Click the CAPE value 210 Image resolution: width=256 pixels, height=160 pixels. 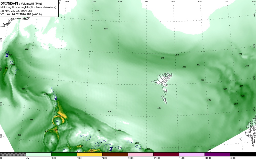coord(202,80)
